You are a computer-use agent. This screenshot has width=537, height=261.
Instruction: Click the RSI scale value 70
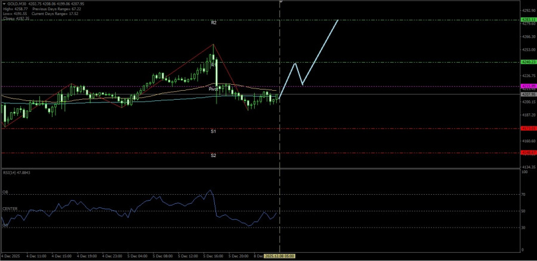point(524,194)
